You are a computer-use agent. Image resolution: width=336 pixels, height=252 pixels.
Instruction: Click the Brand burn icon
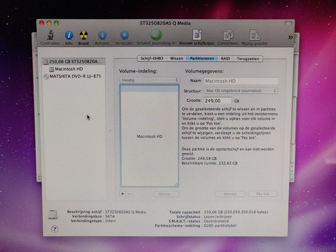pyautogui.click(x=83, y=35)
